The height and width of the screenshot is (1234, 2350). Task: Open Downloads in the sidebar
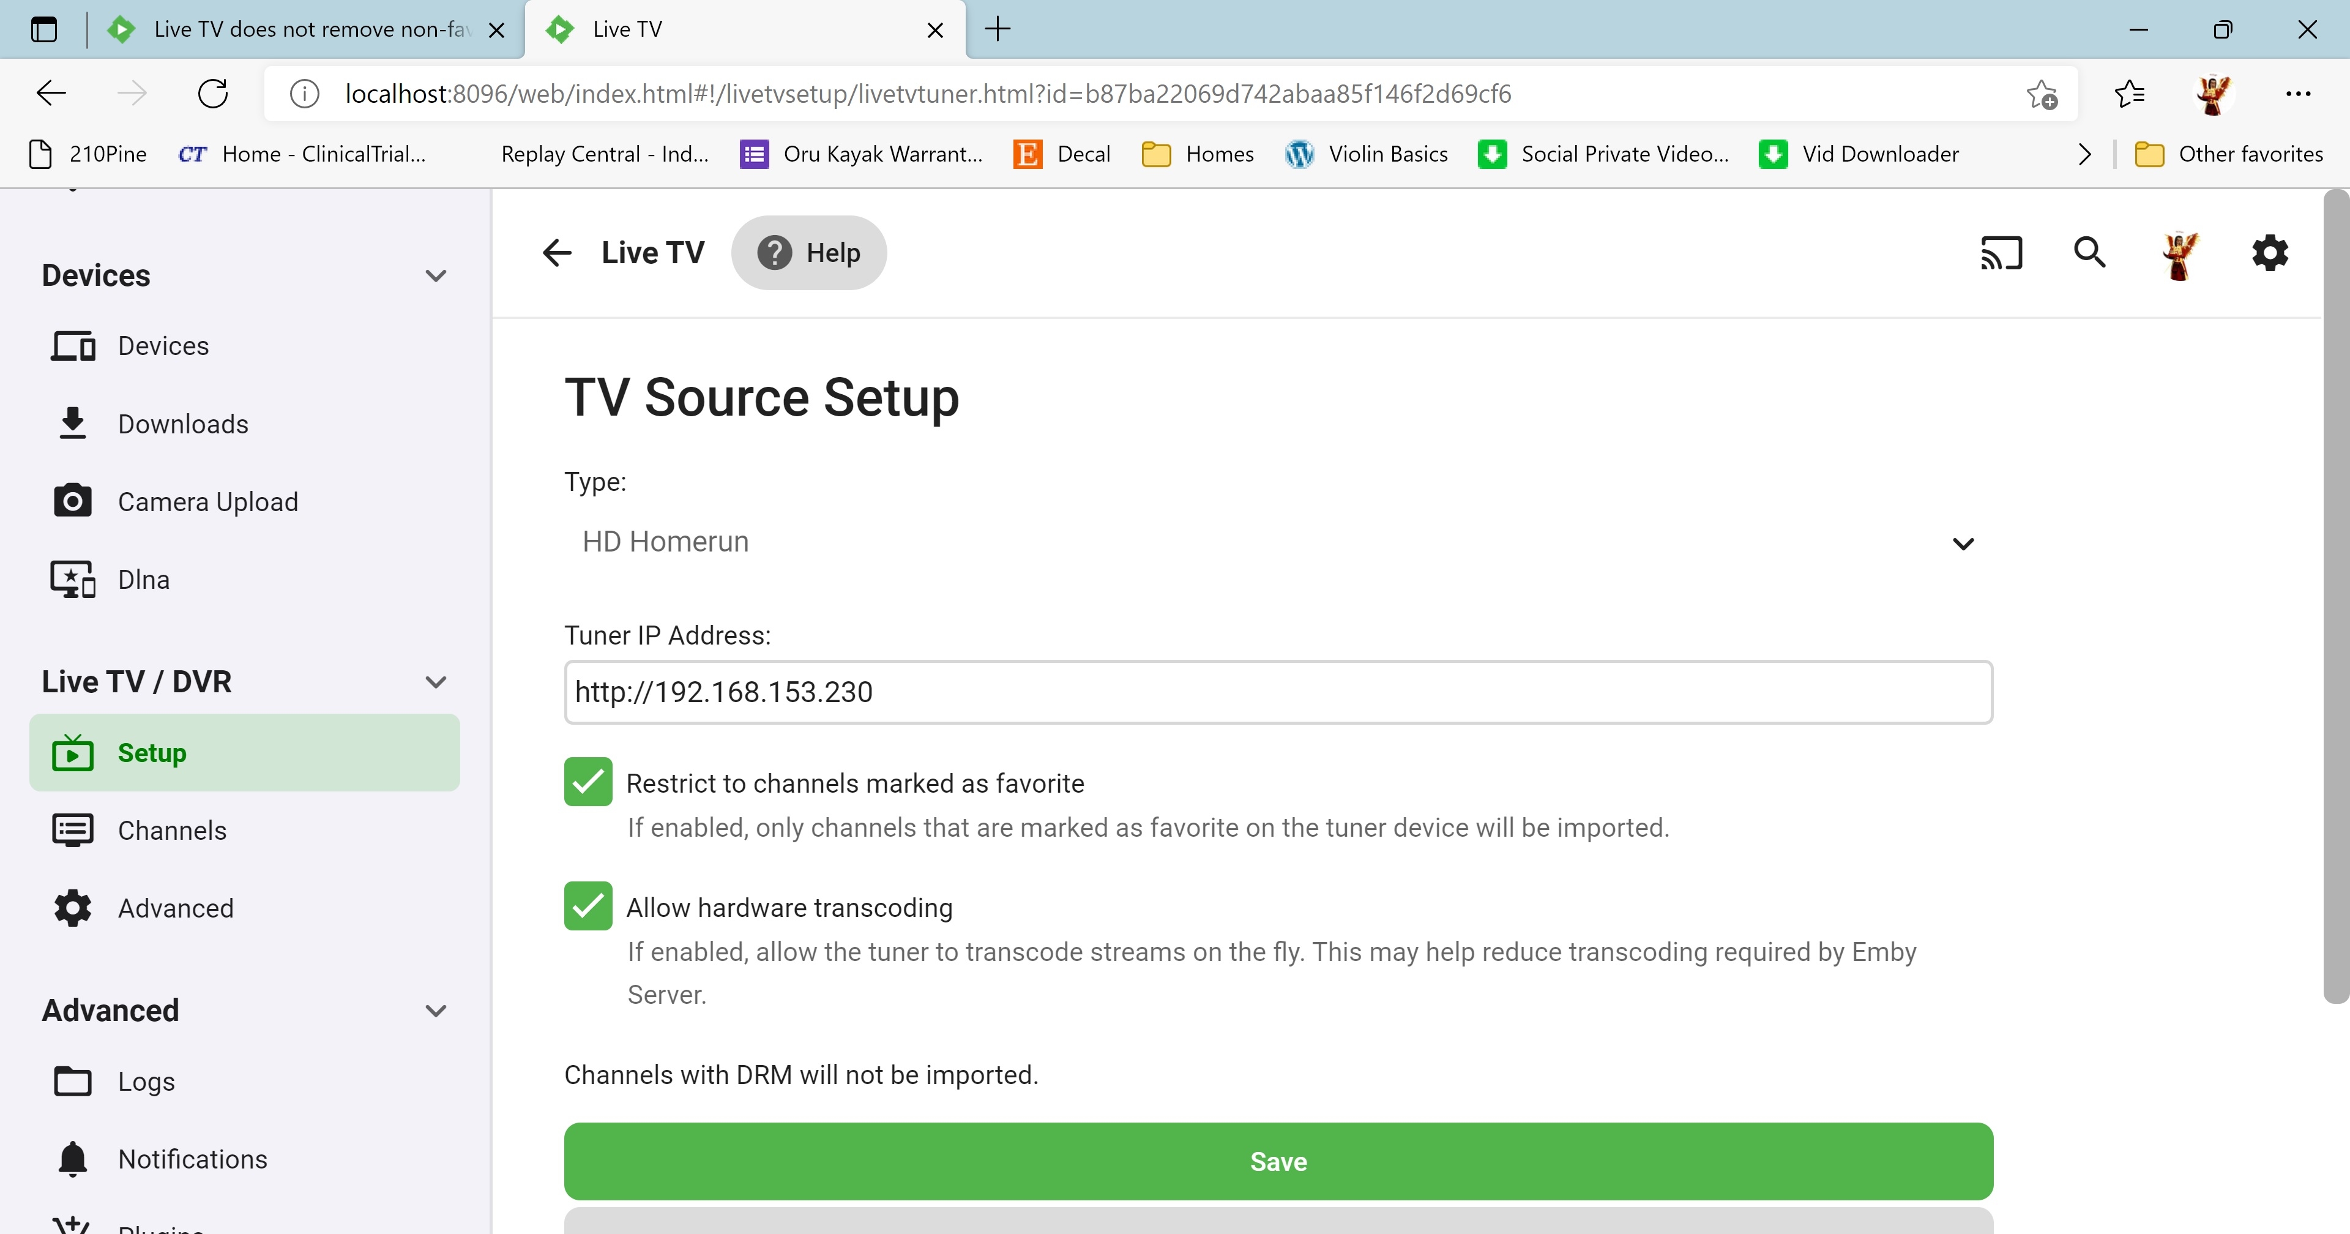tap(182, 424)
